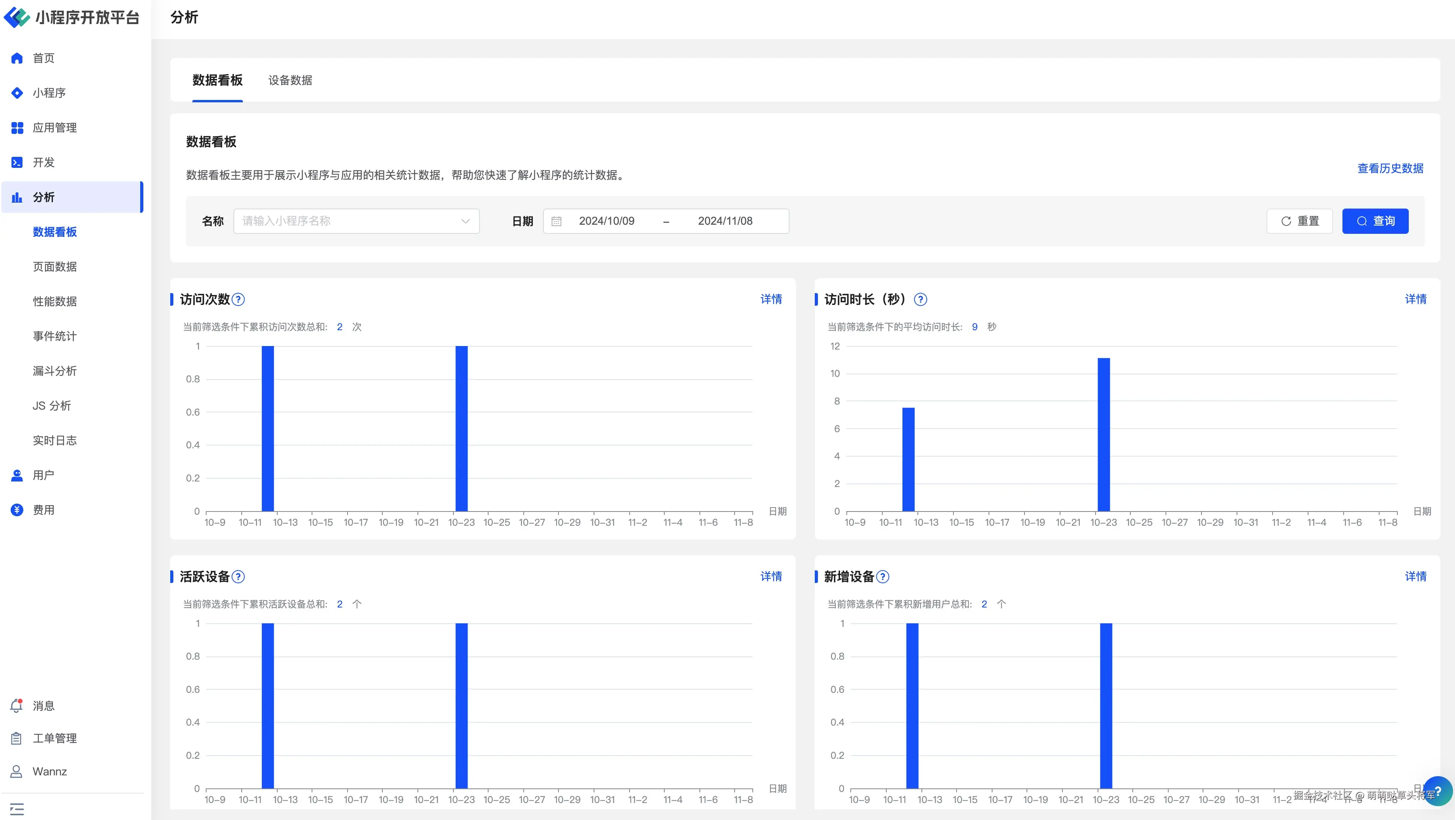Click the 消息 bell notification icon
Image resolution: width=1455 pixels, height=820 pixels.
[17, 705]
